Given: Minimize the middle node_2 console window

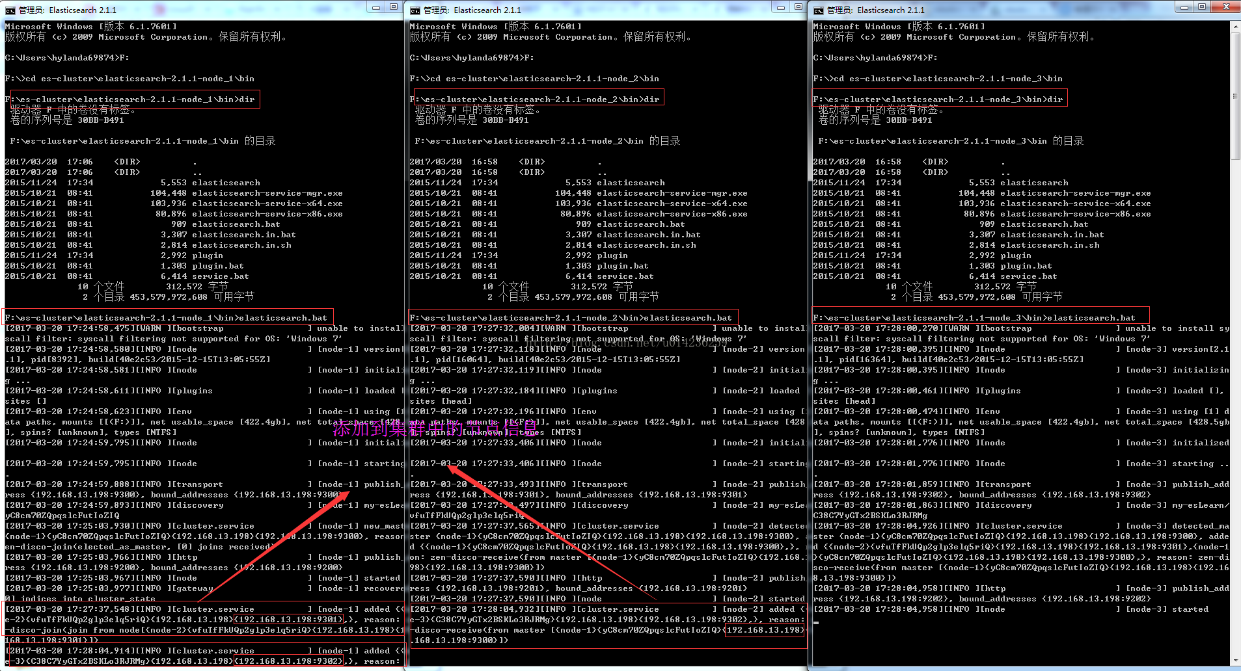Looking at the screenshot, I should pyautogui.click(x=781, y=7).
